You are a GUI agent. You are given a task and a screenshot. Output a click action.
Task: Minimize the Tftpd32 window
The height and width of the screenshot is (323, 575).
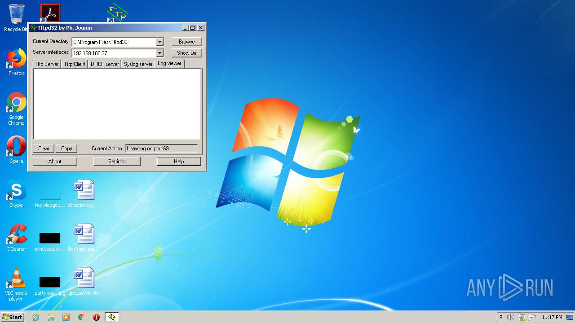click(185, 28)
